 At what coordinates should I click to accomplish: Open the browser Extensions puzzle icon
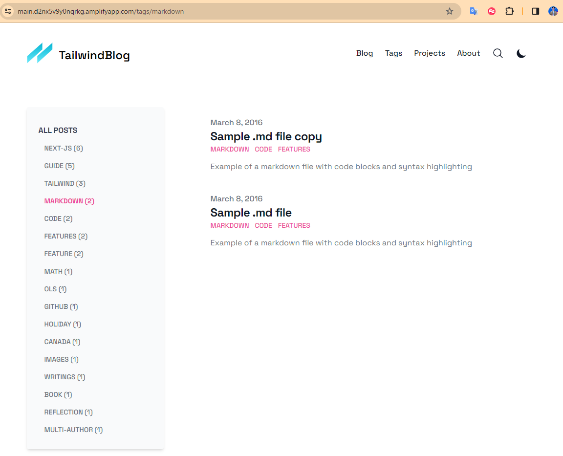pos(509,11)
